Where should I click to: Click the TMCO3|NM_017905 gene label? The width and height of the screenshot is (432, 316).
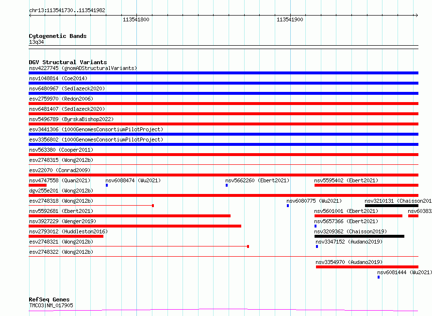coord(51,305)
